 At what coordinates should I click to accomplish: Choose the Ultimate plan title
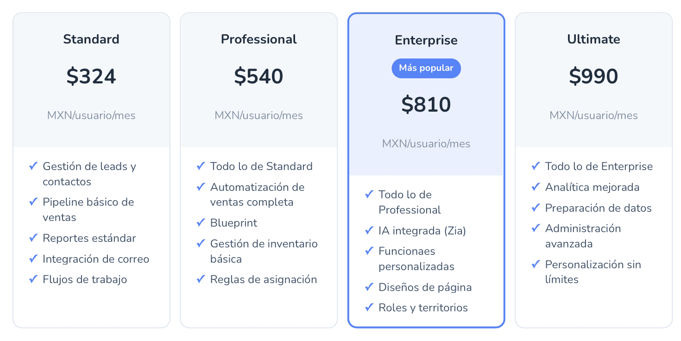click(593, 39)
